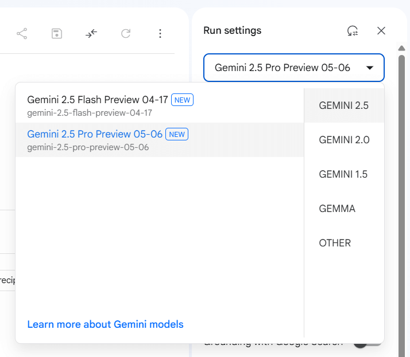Click the scrollbar up arrow
Screen dimensions: 410x357
[x=401, y=48]
